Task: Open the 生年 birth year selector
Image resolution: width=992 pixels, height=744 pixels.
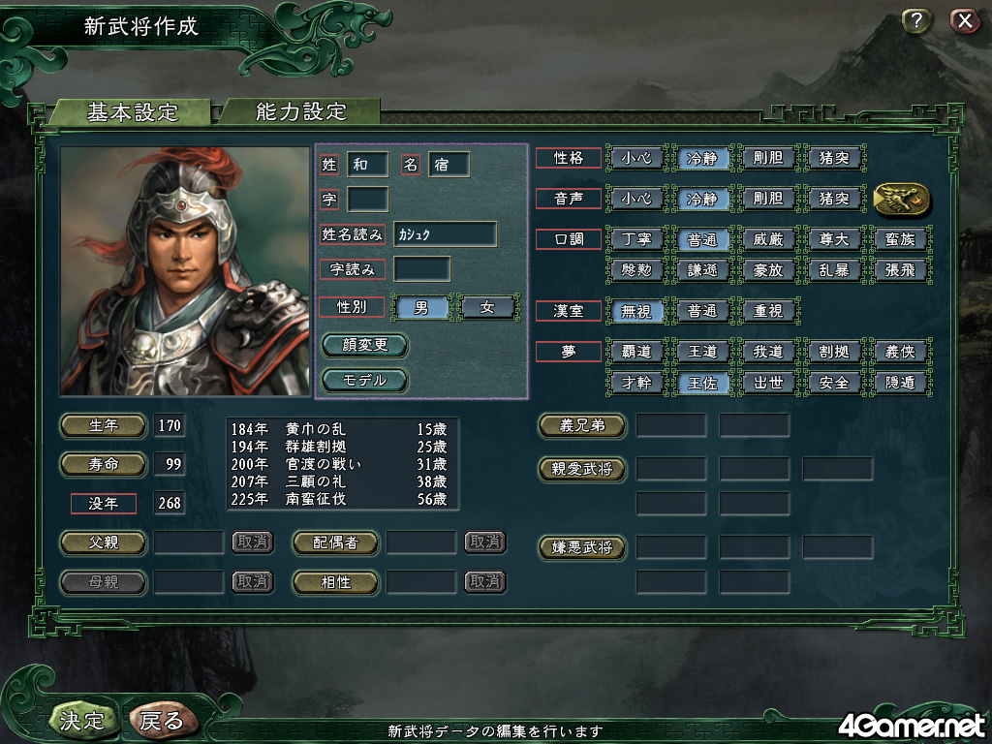Action: [103, 426]
